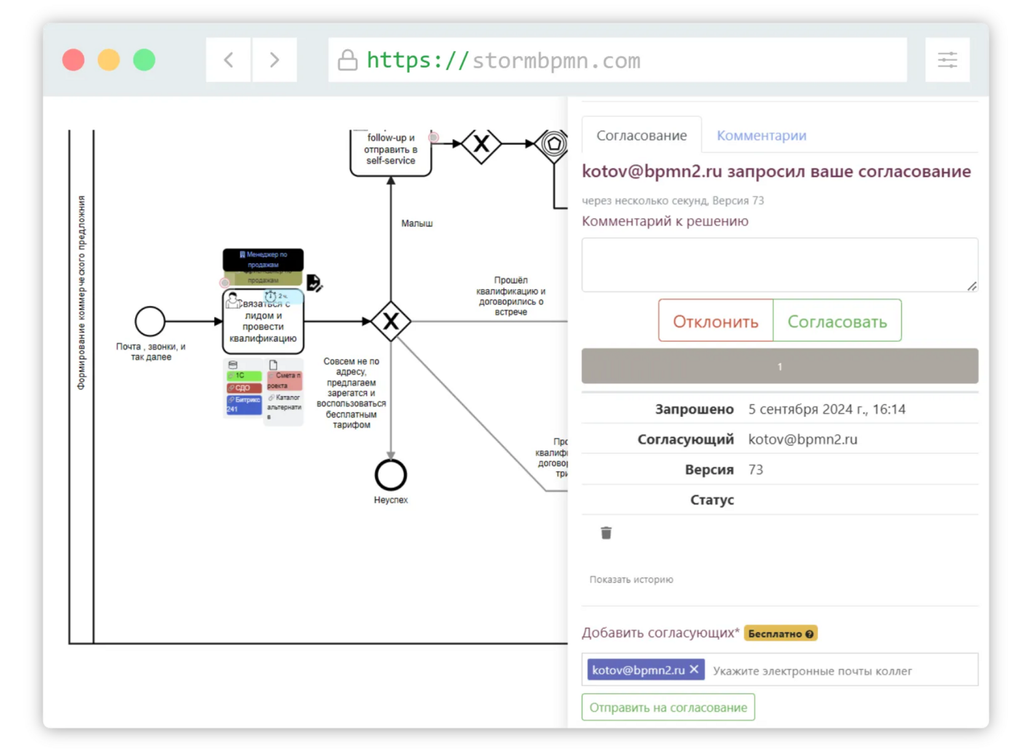Click the padlock icon in address bar
This screenshot has width=1033, height=751.
[347, 60]
